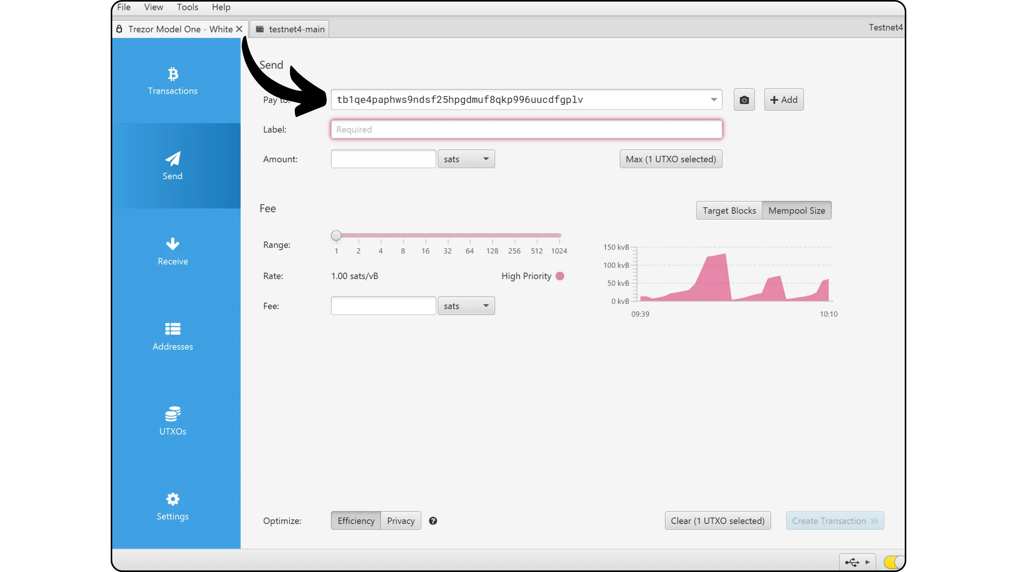1017x572 pixels.
Task: Click Max (1 UTXO selected) button
Action: (671, 159)
